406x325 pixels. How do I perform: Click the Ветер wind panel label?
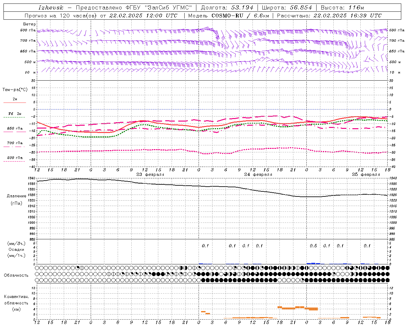click(29, 24)
